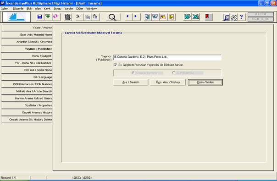This screenshot has height=181, width=277.
Task: Click the lower greyed field at toolbar right
Action: pos(261,19)
